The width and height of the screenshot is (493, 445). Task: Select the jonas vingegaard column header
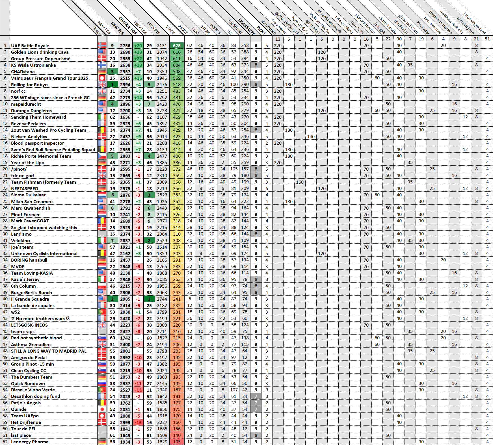point(474,23)
